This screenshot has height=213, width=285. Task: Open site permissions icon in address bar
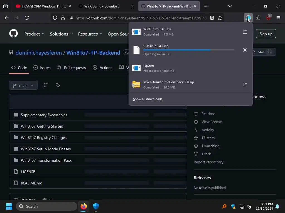(x=71, y=18)
